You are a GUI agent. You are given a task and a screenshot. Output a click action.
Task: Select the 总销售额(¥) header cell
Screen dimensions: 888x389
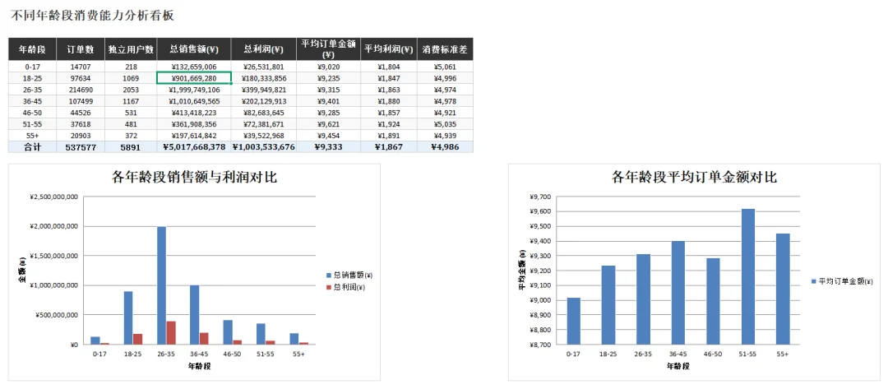click(194, 49)
